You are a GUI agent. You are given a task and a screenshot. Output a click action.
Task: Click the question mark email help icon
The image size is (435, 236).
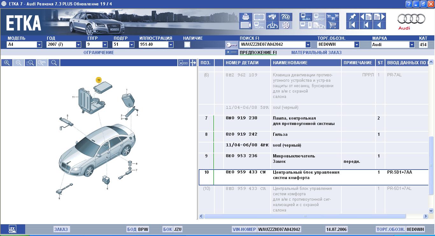286,17
